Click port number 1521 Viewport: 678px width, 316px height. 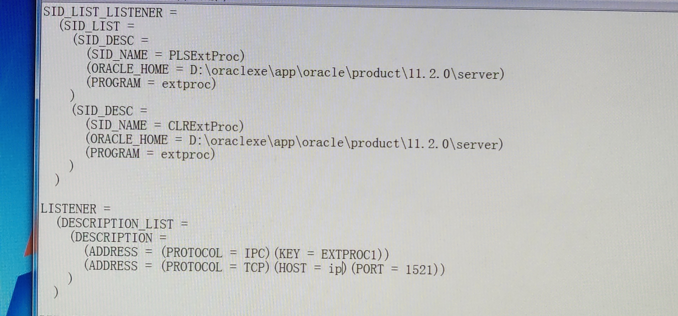pos(419,270)
